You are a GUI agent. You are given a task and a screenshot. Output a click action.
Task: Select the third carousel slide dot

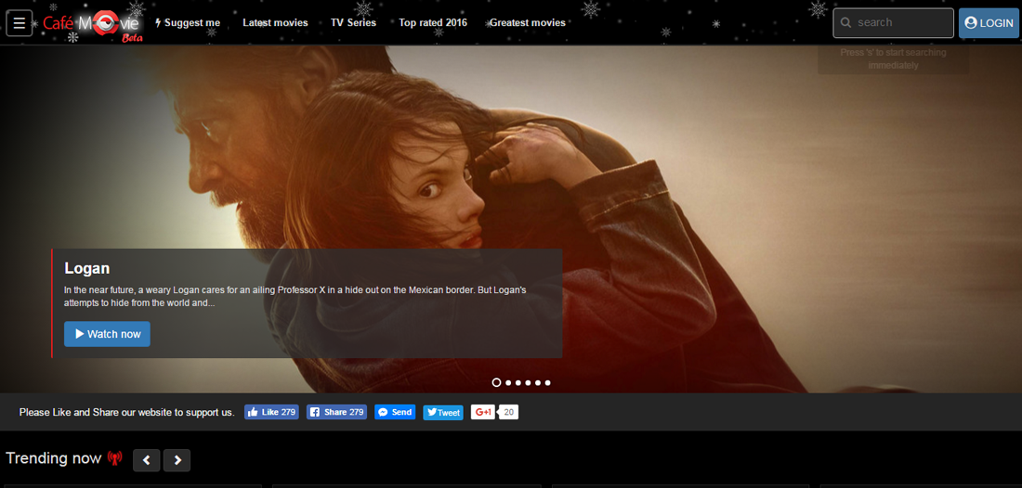point(518,382)
